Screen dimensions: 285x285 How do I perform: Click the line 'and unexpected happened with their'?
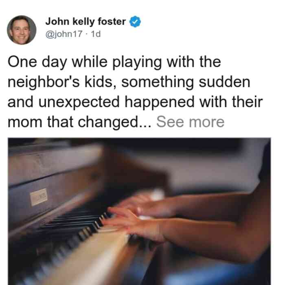pos(135,102)
